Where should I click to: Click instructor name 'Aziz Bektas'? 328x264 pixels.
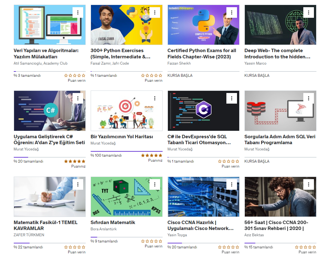pyautogui.click(x=254, y=235)
